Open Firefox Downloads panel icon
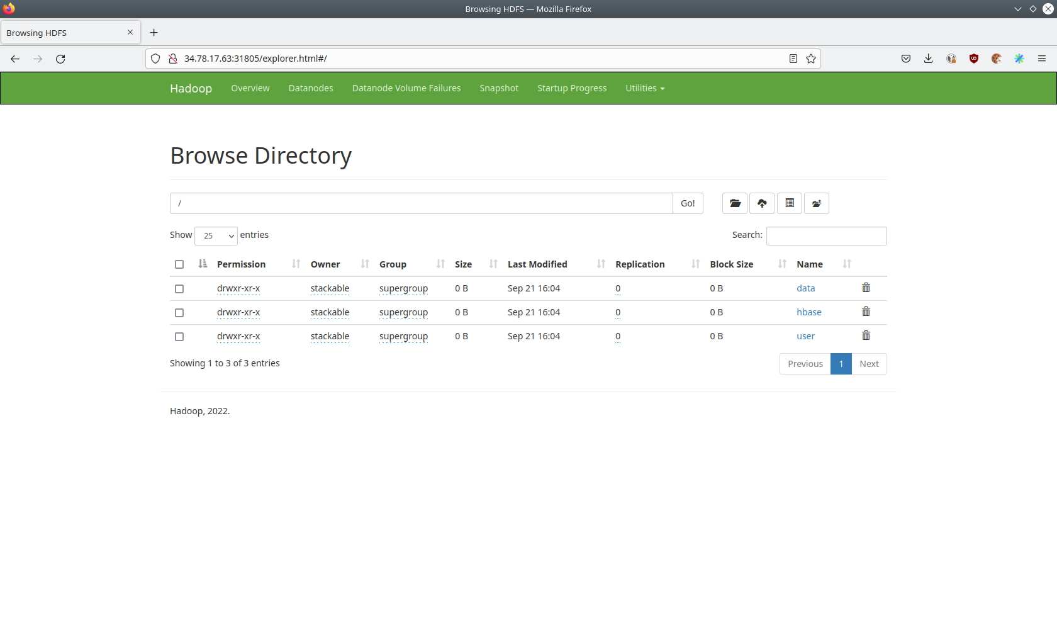1057x637 pixels. click(928, 59)
